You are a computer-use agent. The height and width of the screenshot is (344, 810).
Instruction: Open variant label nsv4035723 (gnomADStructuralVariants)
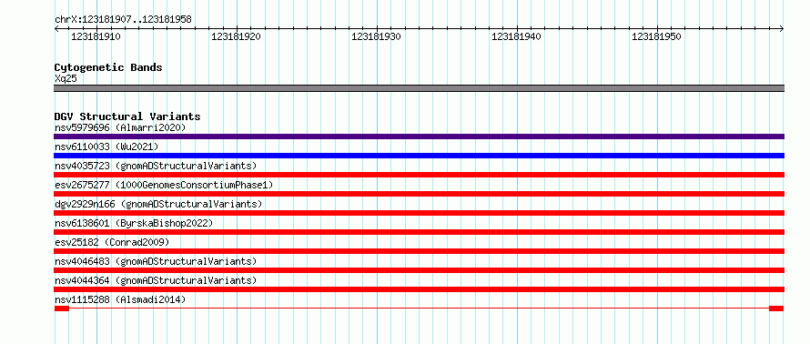[x=156, y=166]
